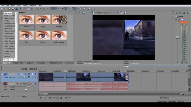The width and height of the screenshot is (191, 107).
Task: Click the Go to Start button
Action: (x=66, y=98)
